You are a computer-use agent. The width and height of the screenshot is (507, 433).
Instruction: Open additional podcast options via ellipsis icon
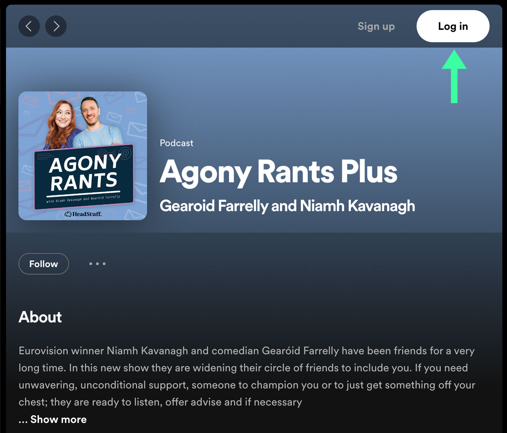tap(98, 264)
